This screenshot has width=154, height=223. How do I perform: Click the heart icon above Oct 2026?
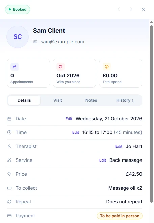click(60, 67)
